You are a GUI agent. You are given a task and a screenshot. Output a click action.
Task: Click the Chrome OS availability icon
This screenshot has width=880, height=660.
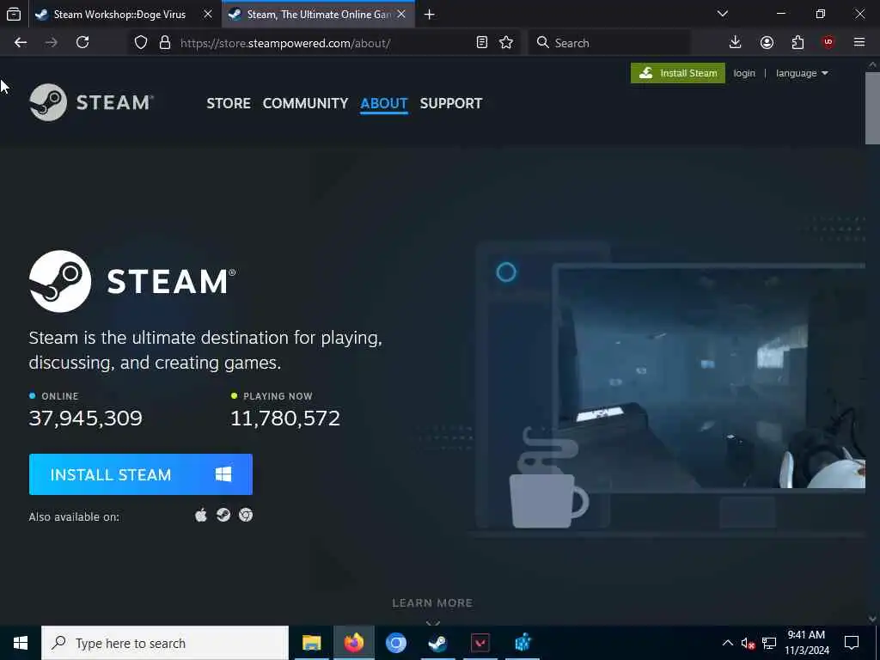tap(246, 516)
